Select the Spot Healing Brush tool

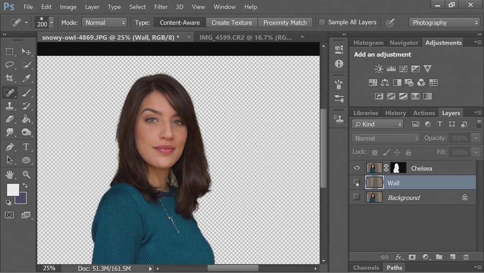(10, 92)
